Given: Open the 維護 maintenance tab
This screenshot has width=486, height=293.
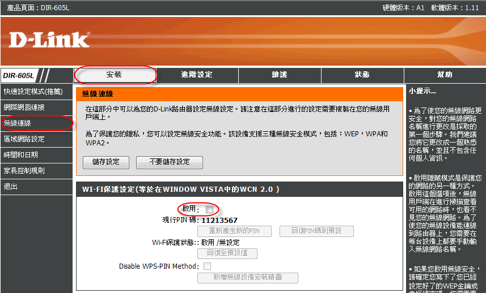Looking at the screenshot, I should [280, 75].
